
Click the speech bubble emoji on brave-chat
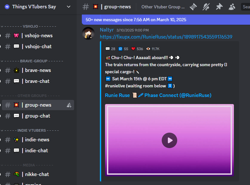[16, 81]
